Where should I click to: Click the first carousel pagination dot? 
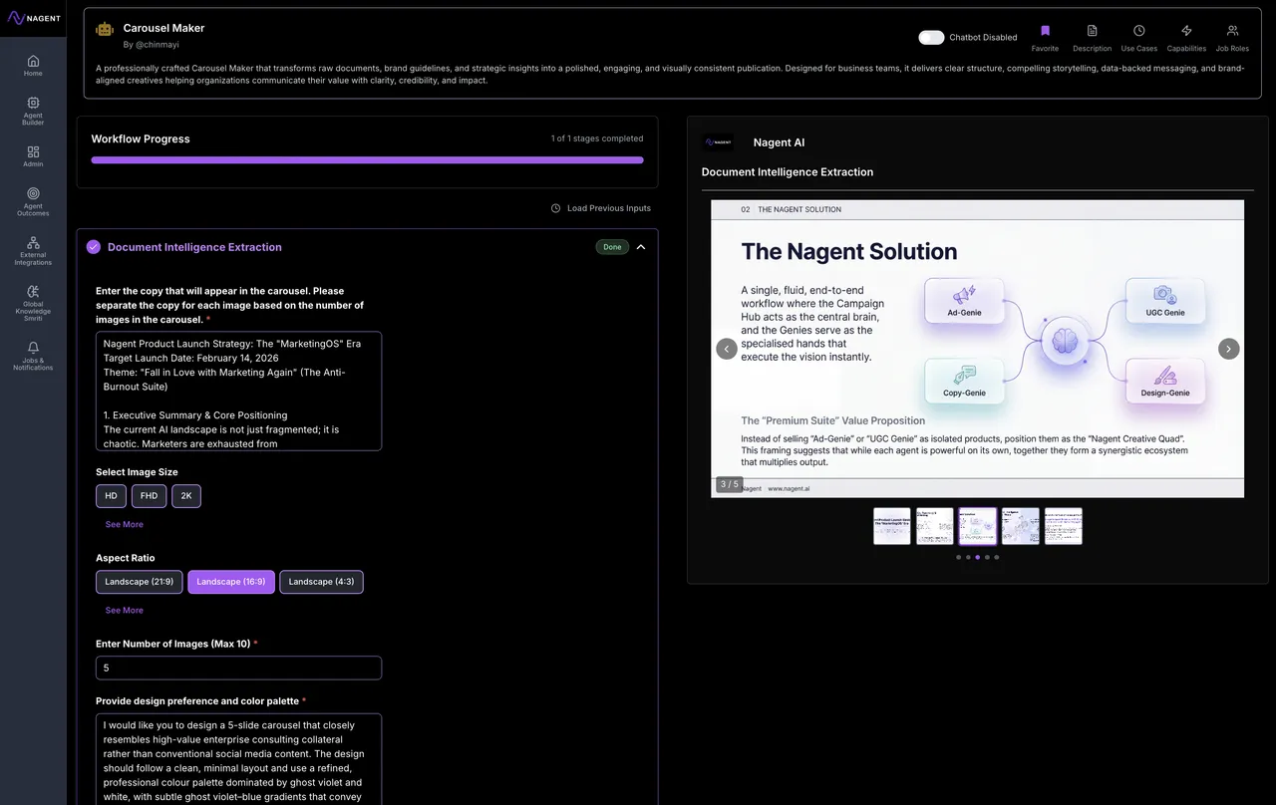point(959,557)
